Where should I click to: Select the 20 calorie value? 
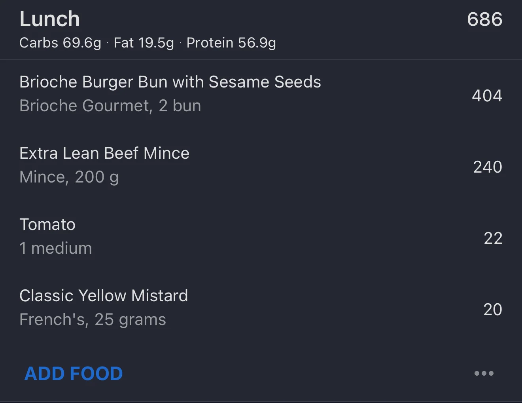pyautogui.click(x=492, y=309)
